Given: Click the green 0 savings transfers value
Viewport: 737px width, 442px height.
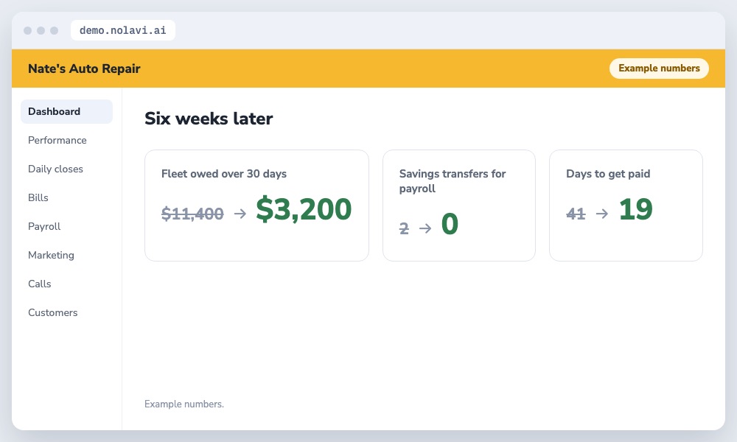Looking at the screenshot, I should 450,224.
